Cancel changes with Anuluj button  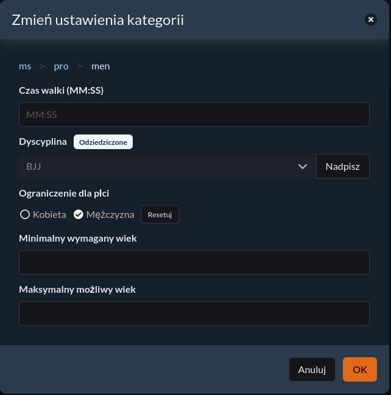point(312,369)
